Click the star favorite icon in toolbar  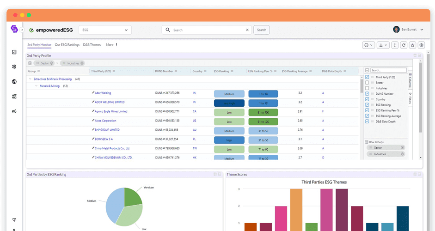[x=412, y=45]
